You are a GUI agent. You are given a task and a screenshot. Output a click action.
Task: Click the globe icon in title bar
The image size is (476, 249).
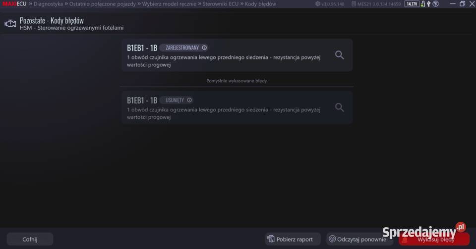click(435, 4)
